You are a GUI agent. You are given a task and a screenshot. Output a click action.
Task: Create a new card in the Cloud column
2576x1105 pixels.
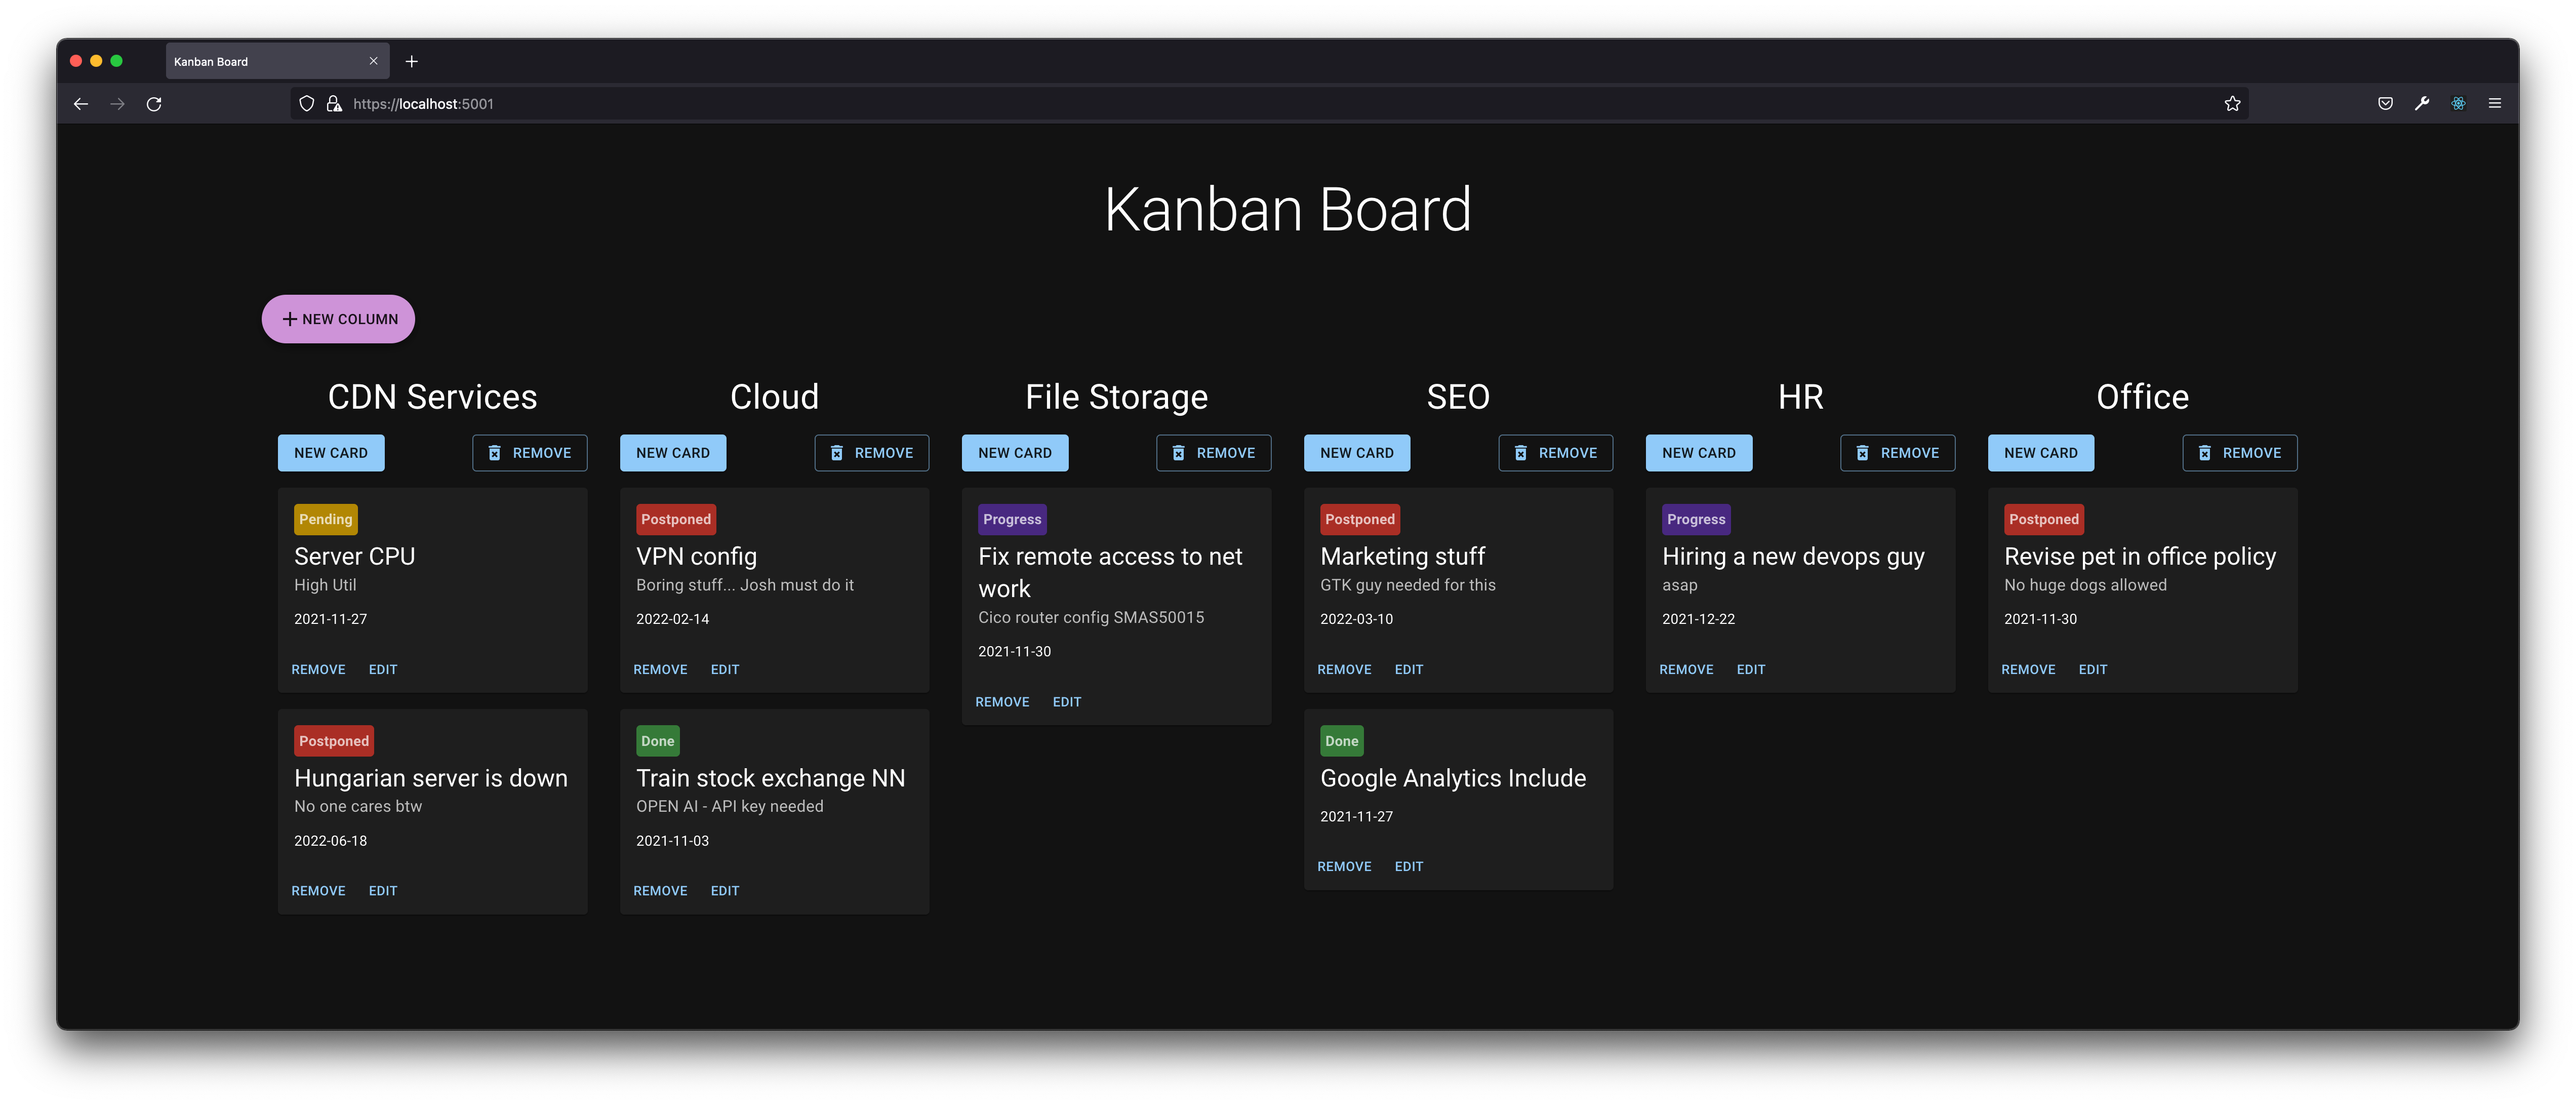tap(672, 452)
